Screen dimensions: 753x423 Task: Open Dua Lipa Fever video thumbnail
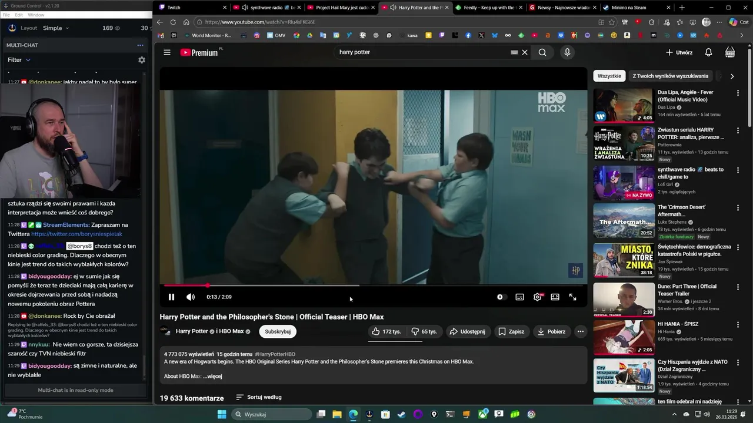point(624,105)
